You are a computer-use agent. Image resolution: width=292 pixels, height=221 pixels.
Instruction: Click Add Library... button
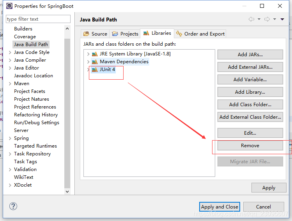pyautogui.click(x=250, y=92)
